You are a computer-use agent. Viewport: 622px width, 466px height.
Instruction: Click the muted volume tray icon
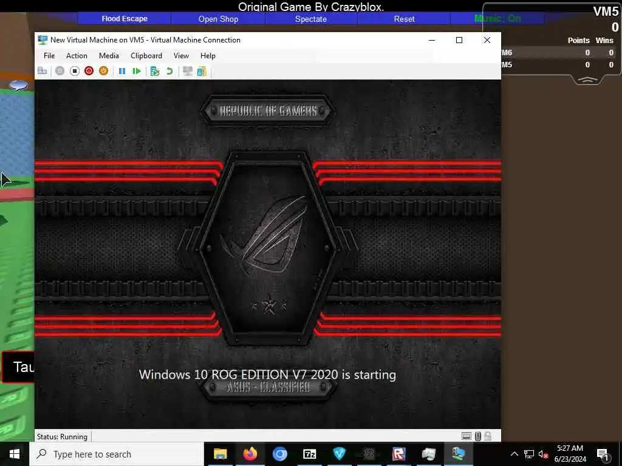point(543,454)
